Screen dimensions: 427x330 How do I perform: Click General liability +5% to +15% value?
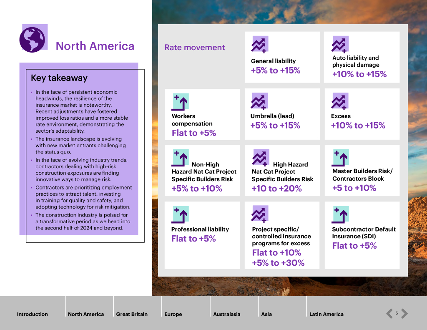(x=276, y=71)
